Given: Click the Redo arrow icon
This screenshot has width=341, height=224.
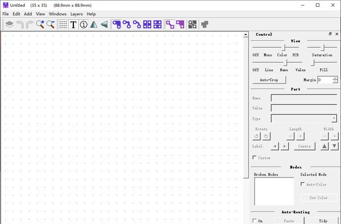Looking at the screenshot, I should pyautogui.click(x=30, y=24).
